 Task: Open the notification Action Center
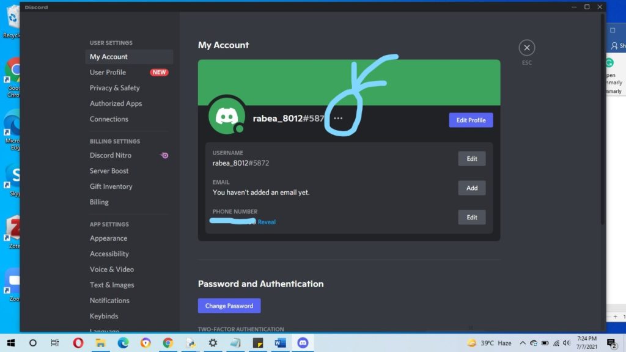[x=611, y=343]
